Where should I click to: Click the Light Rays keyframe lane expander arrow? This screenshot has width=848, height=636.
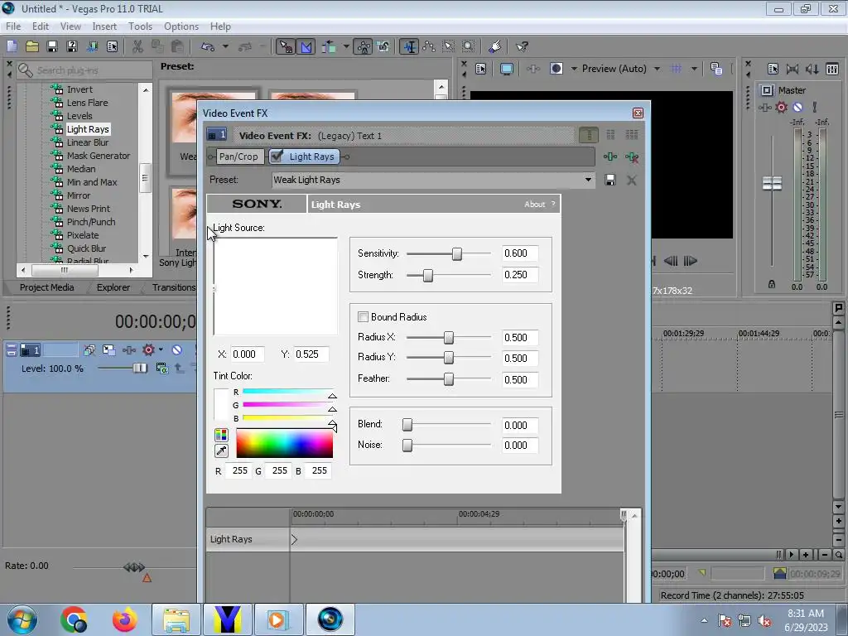click(294, 539)
